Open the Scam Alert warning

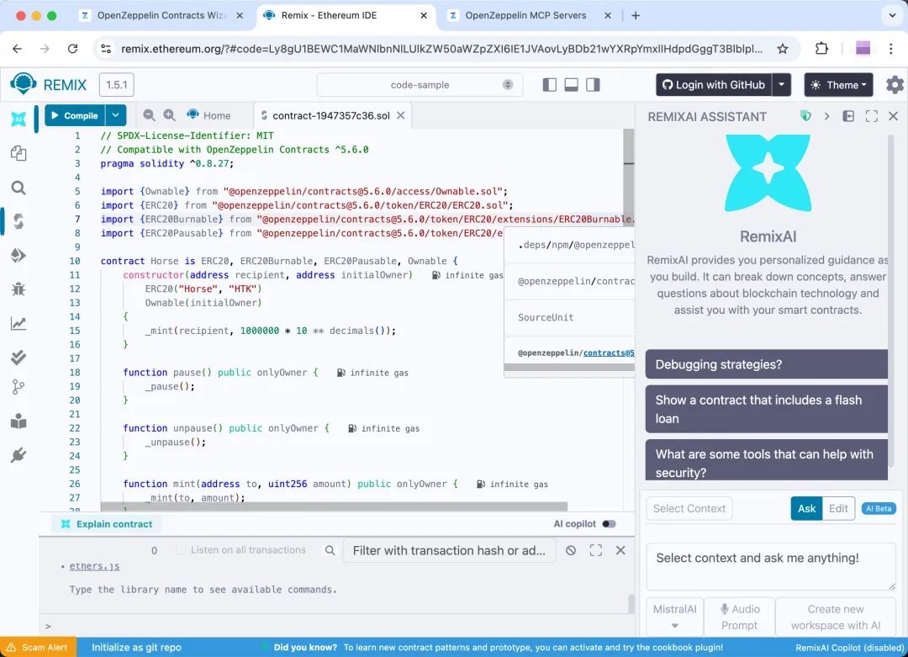[x=38, y=647]
